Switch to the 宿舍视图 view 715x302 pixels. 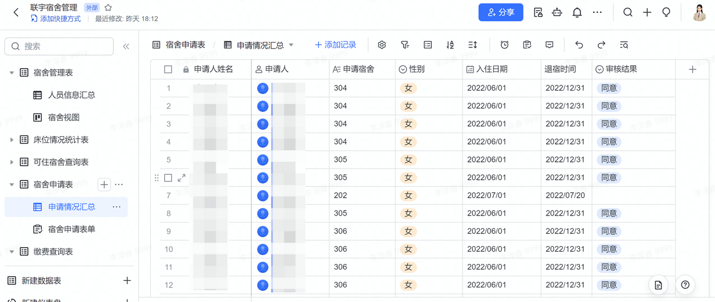[x=64, y=118]
